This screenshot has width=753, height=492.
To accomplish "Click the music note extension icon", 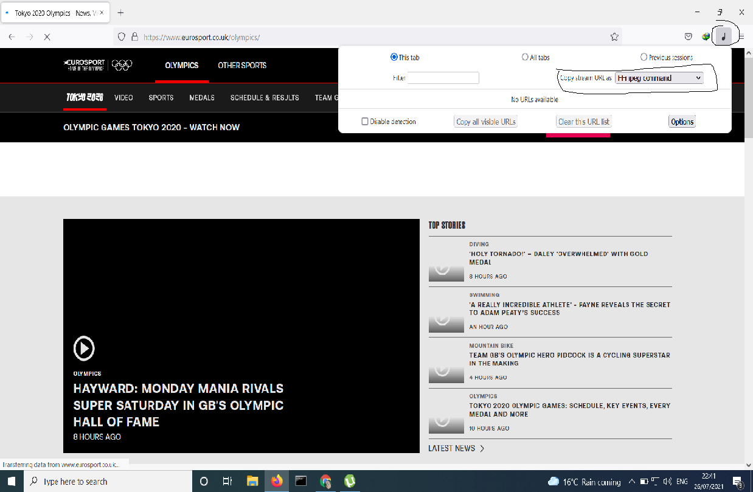I will pos(723,36).
